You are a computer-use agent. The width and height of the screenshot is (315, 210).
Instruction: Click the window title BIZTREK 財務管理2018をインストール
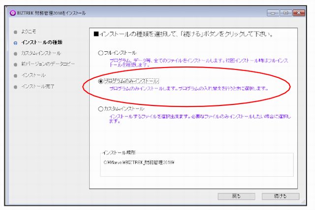[x=51, y=13]
